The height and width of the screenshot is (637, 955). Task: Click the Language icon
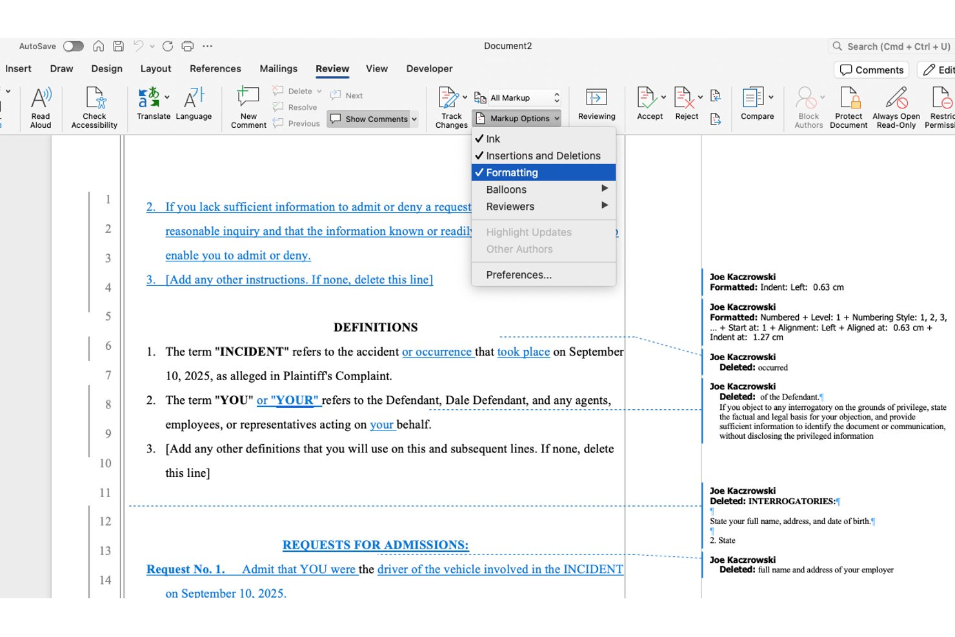[x=194, y=98]
